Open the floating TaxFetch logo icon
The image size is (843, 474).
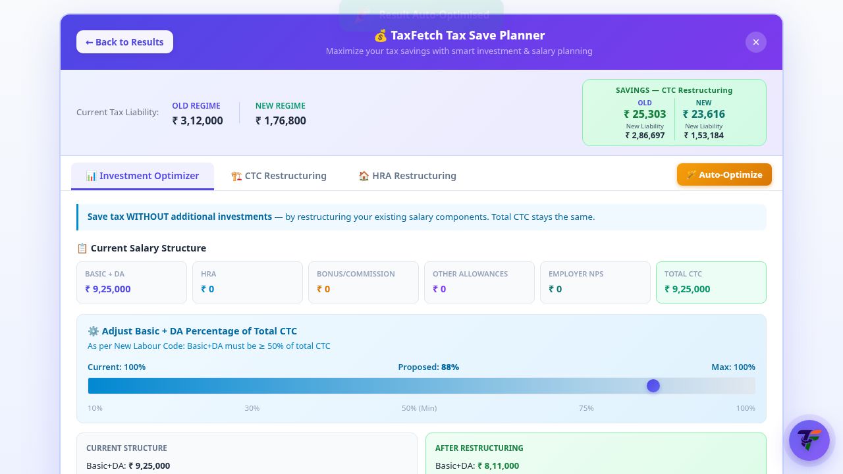[809, 440]
